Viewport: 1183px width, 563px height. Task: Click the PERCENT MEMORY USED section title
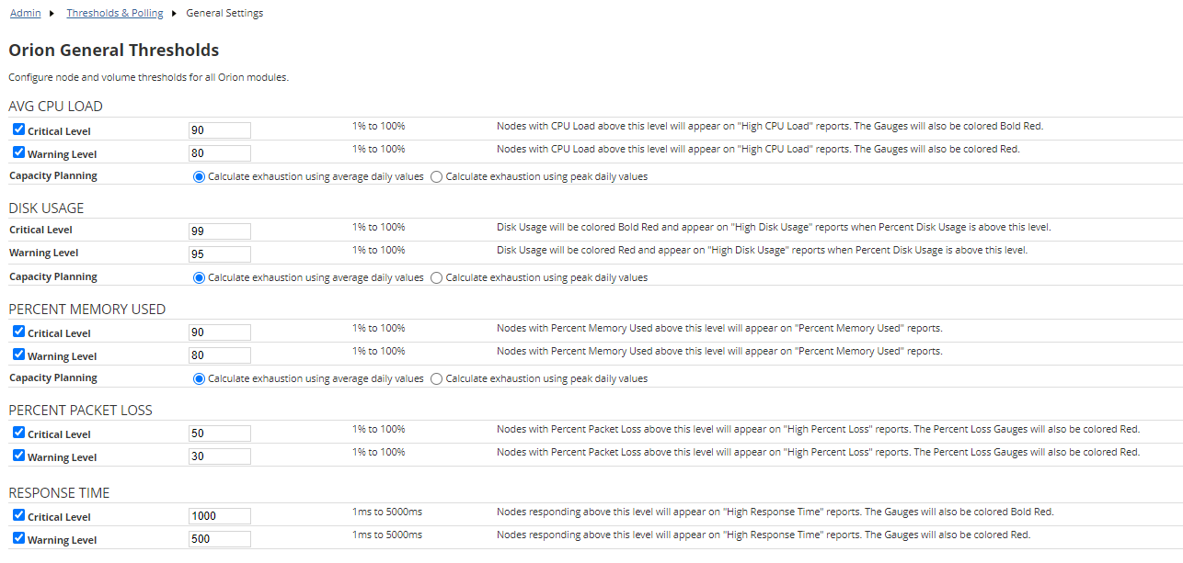click(x=87, y=310)
